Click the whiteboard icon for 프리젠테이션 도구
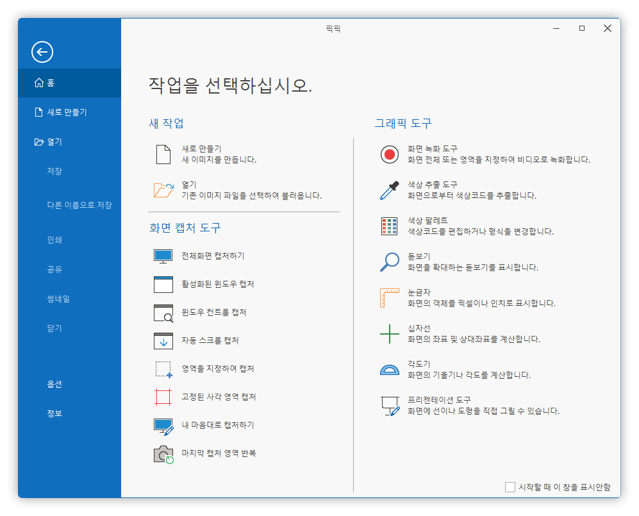This screenshot has width=639, height=516. (x=390, y=406)
